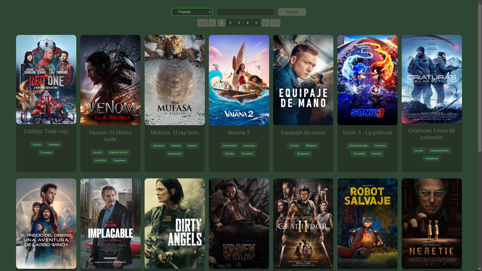The height and width of the screenshot is (271, 482).
Task: Switch to page 5
Action: point(256,23)
